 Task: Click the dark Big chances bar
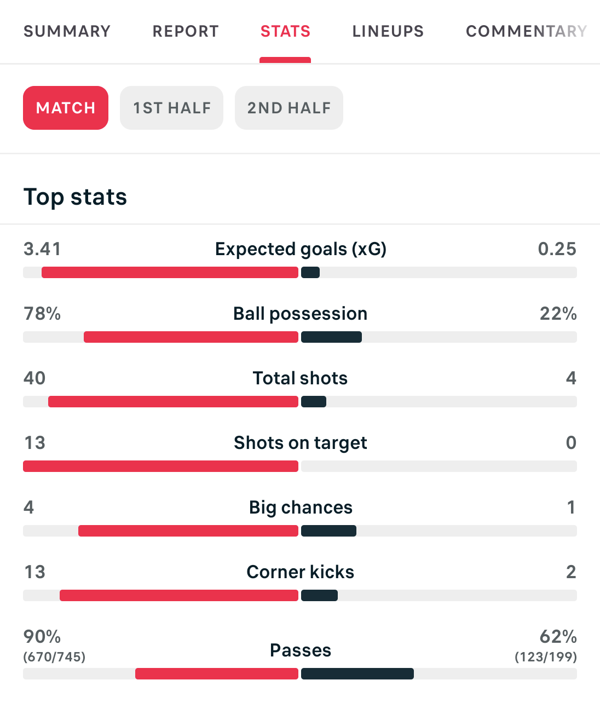pos(328,531)
